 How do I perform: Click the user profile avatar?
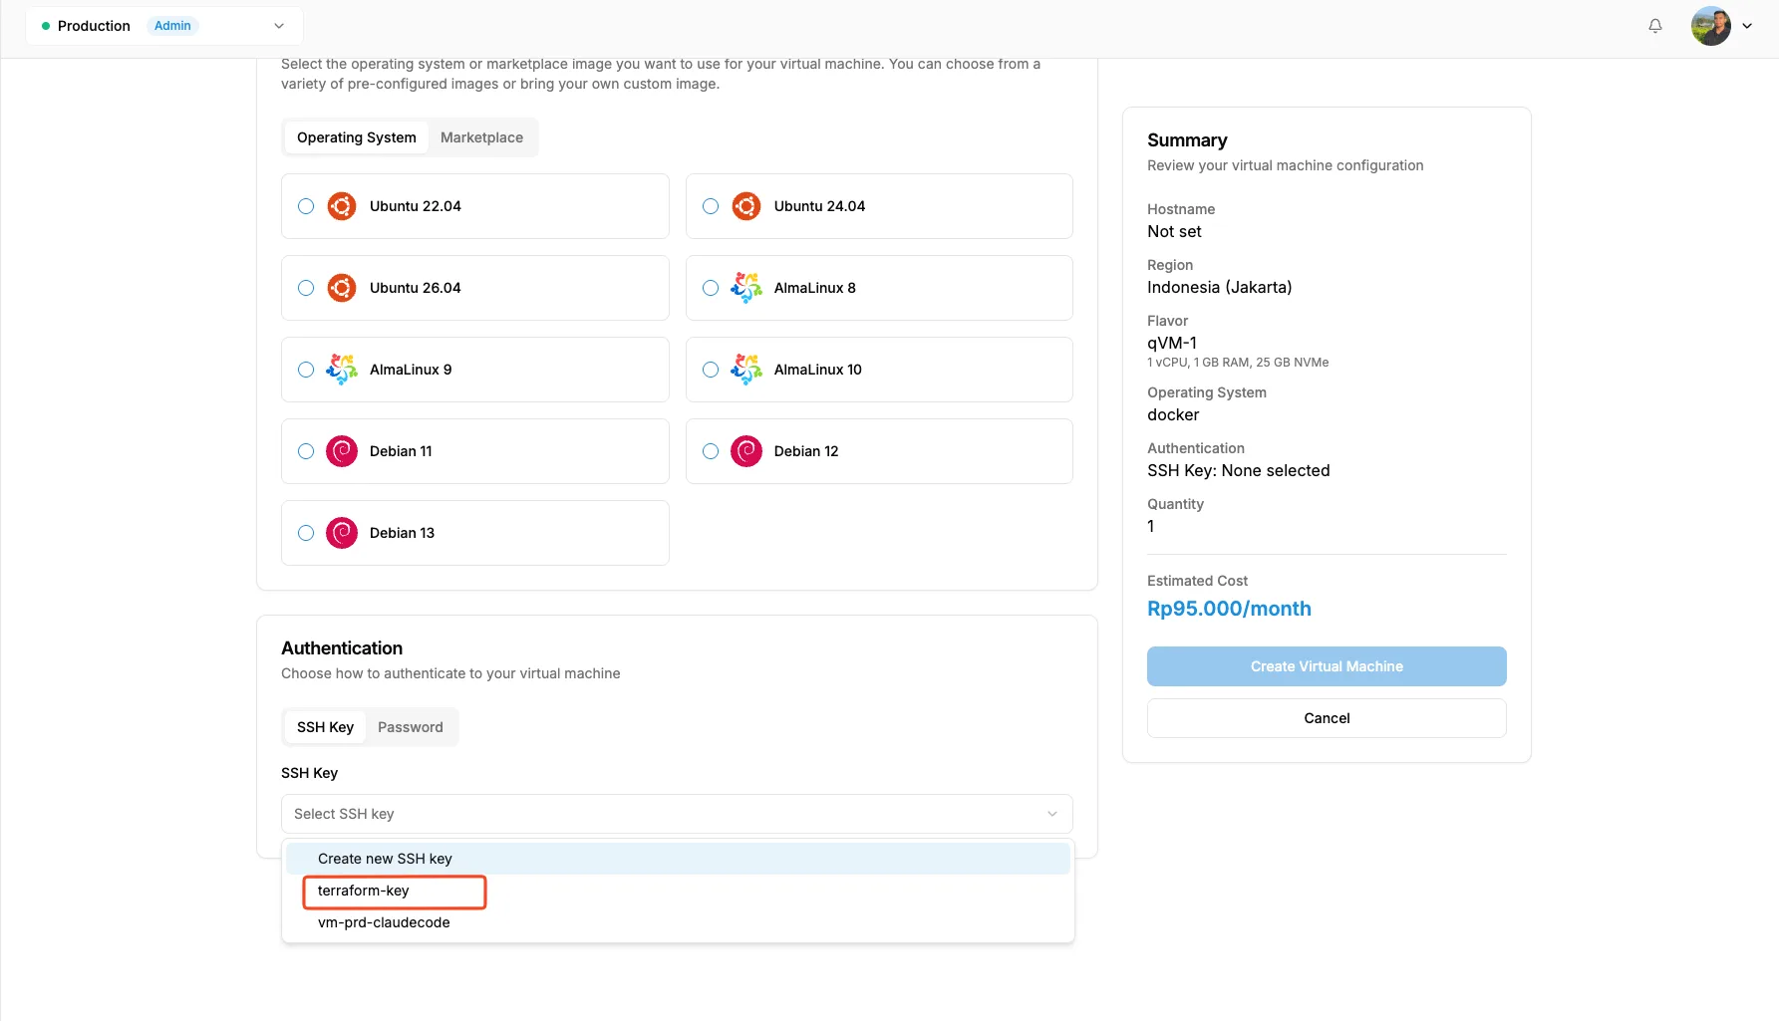1710,26
